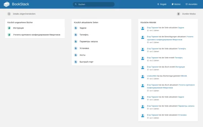Open Задачи link in the vor 2 Jahren activity
The image size is (203, 127).
[181, 28]
